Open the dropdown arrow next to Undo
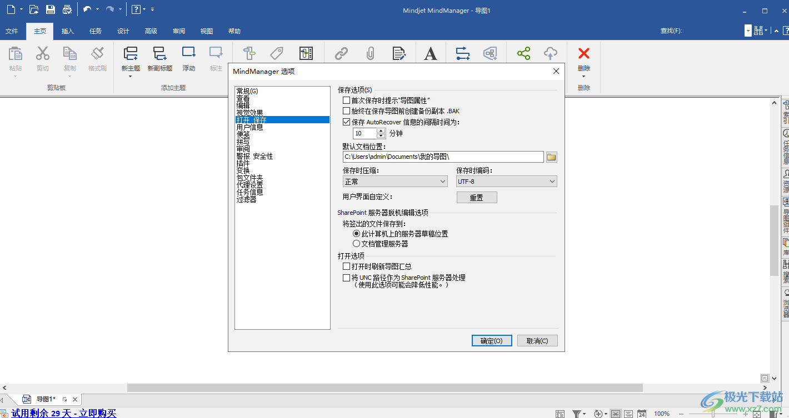The image size is (789, 418). (98, 9)
